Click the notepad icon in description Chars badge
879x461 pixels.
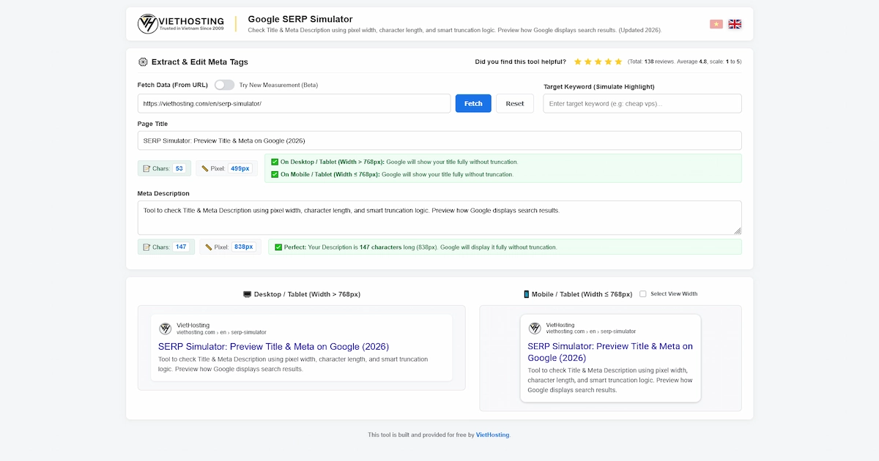[x=146, y=247]
